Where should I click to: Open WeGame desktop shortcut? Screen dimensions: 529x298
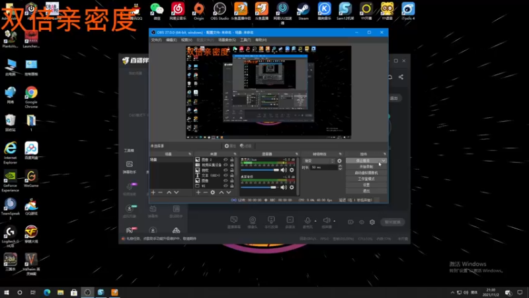pos(31,179)
